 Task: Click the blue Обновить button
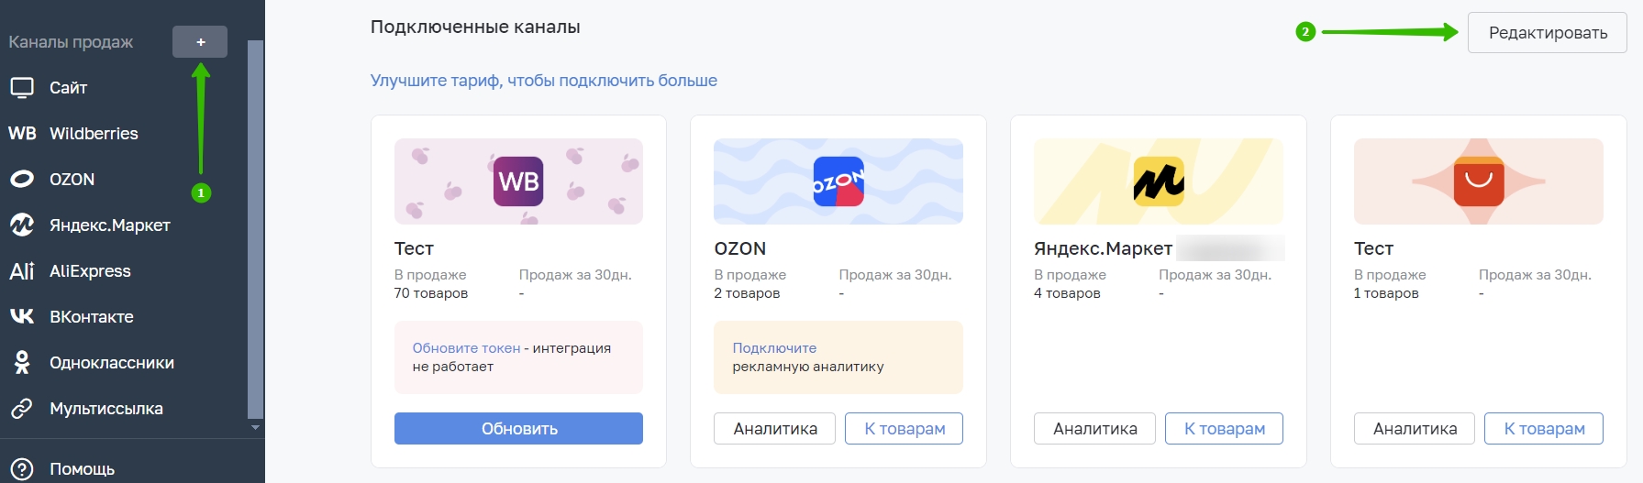[x=518, y=428]
